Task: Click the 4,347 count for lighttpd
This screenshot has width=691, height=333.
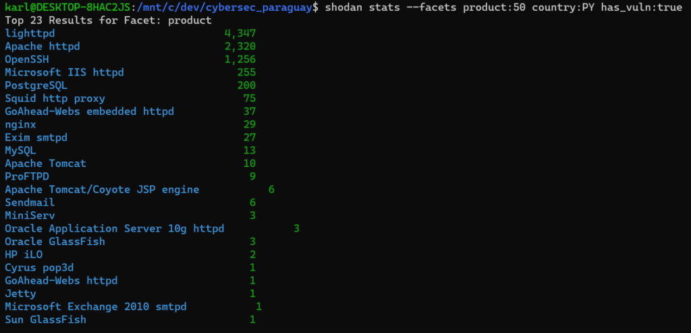Action: (x=240, y=33)
